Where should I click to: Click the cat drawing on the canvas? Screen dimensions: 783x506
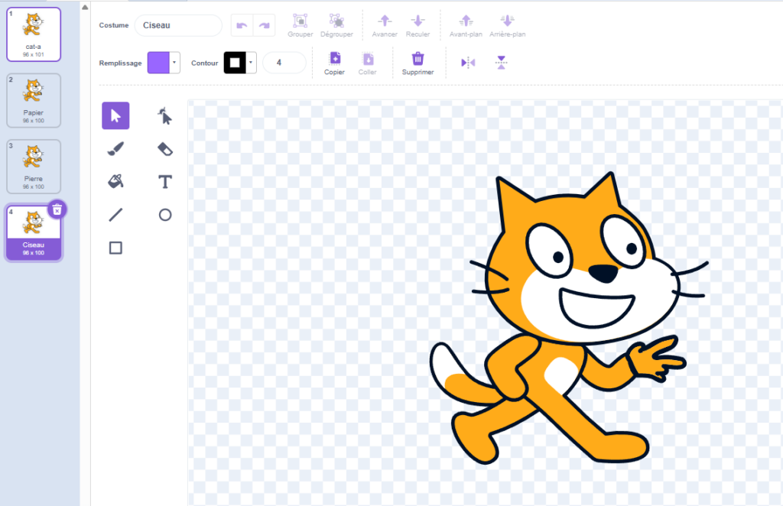coord(568,318)
